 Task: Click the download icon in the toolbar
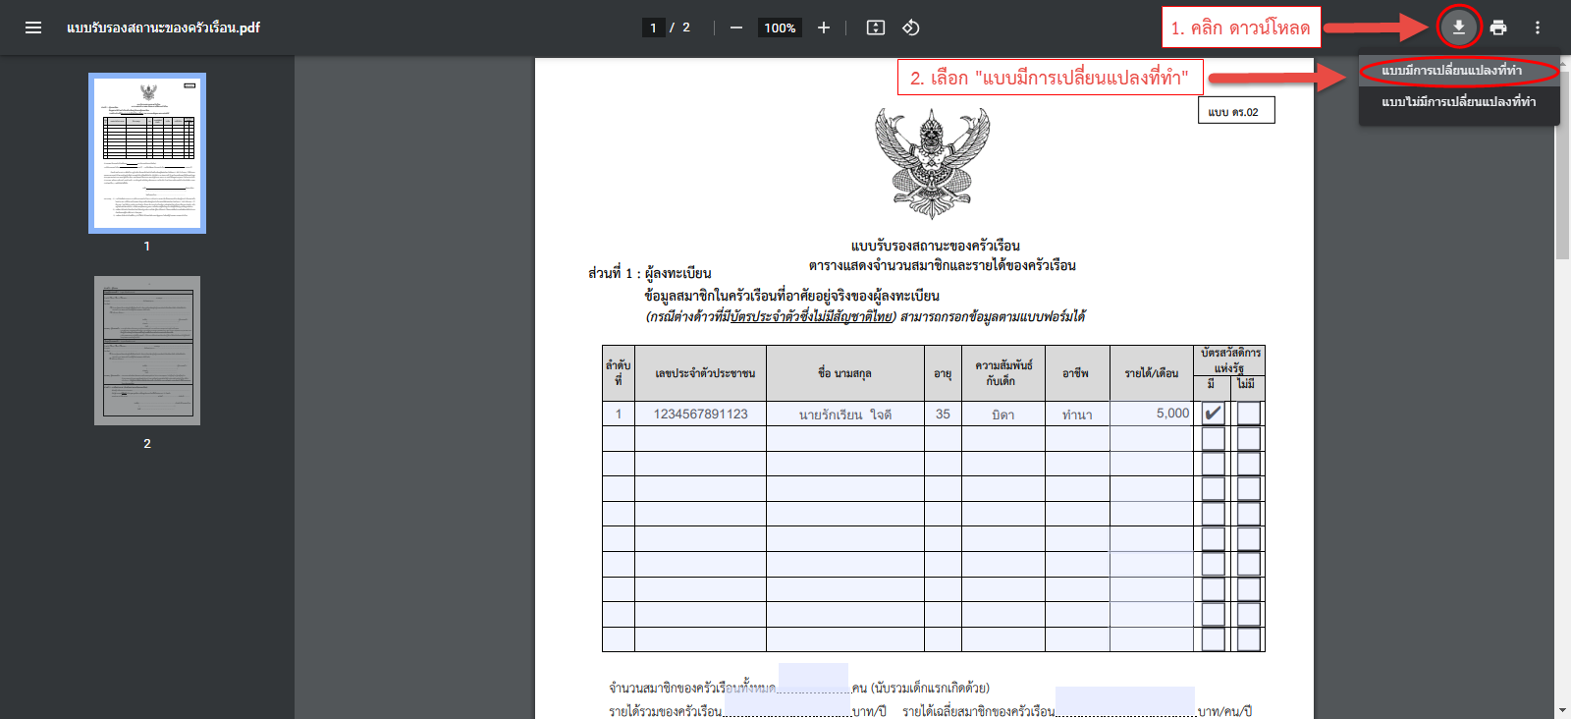1459,28
